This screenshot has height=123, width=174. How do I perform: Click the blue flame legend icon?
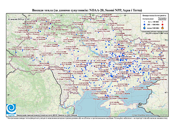point(145,28)
